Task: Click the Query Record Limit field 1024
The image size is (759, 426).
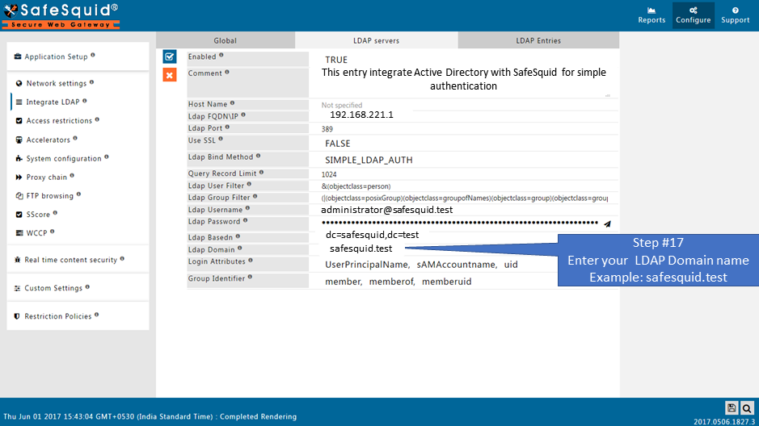Action: coord(464,174)
